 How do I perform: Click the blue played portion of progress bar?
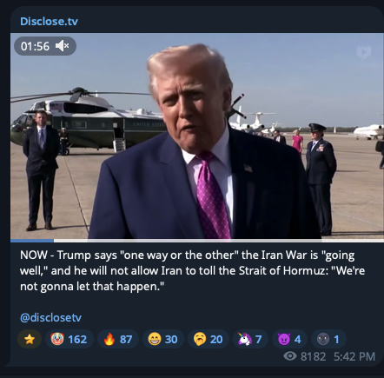coord(32,241)
